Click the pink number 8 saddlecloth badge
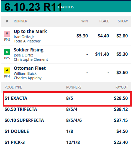Image resolution: width=133 pixels, height=154 pixels. click(7, 34)
